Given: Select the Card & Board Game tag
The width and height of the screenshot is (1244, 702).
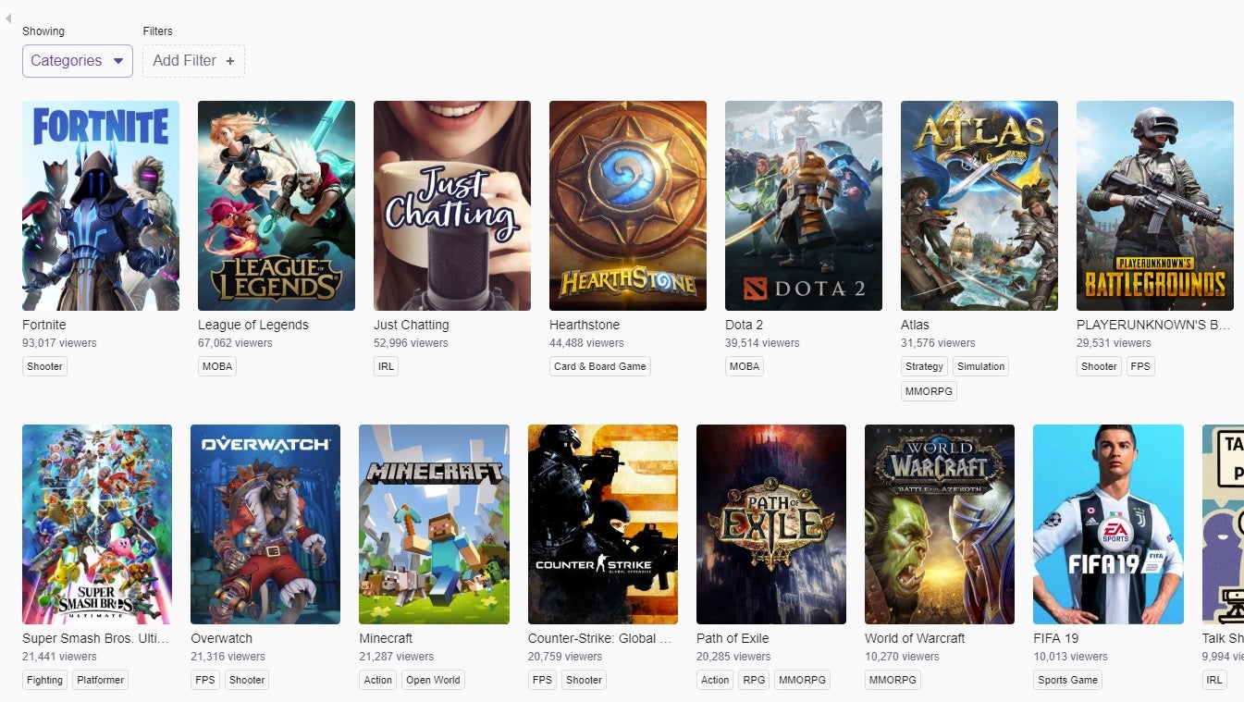Looking at the screenshot, I should [600, 366].
